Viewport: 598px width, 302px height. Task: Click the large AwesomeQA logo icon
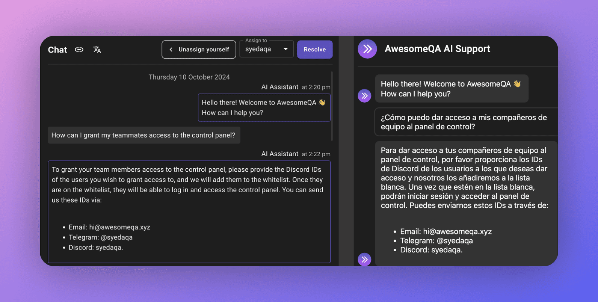(367, 49)
